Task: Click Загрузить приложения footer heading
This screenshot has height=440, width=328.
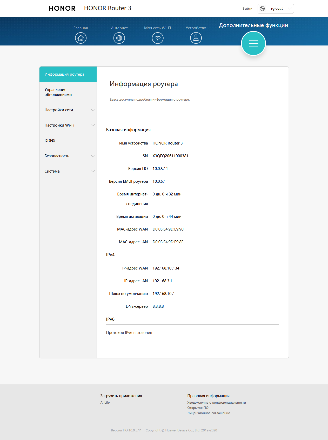Action: tap(121, 396)
